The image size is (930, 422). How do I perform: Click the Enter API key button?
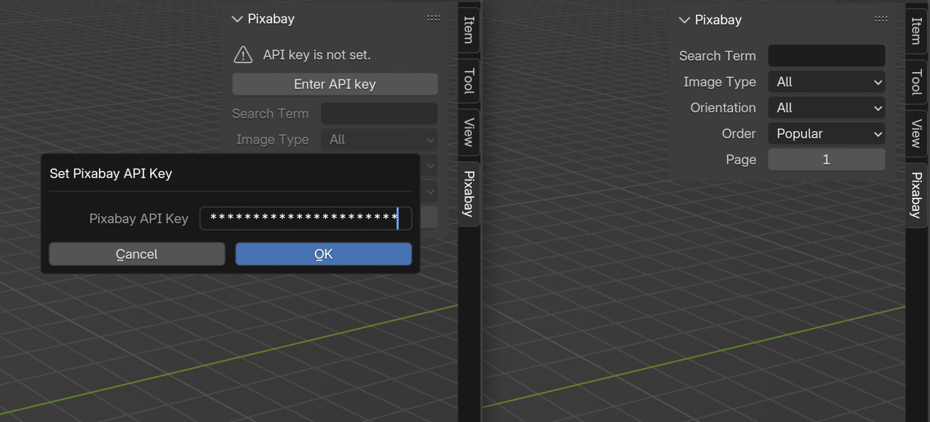(x=335, y=84)
